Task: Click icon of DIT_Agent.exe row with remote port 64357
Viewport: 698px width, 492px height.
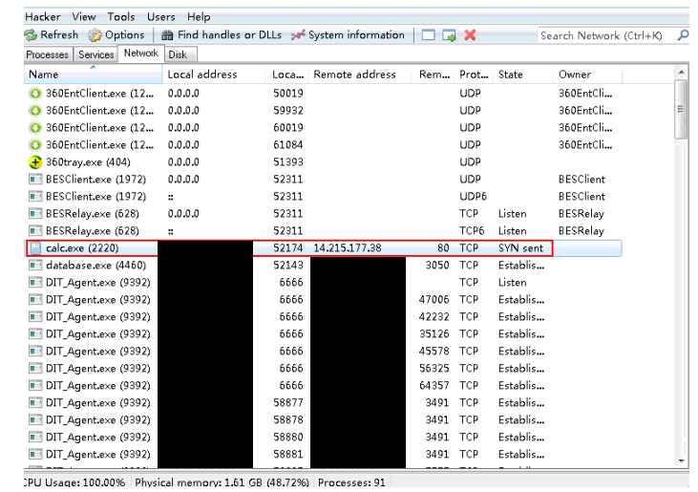Action: [x=35, y=386]
